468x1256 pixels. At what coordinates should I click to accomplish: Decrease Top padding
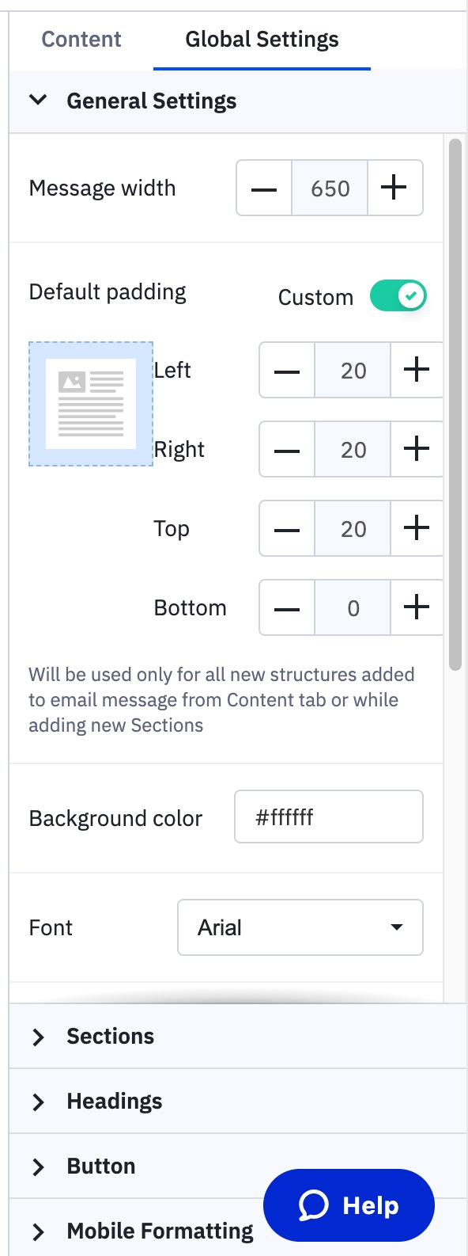(x=286, y=528)
